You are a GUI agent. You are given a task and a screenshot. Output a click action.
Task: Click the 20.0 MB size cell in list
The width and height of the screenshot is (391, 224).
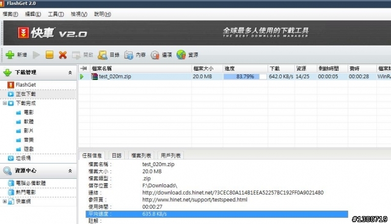coord(202,76)
